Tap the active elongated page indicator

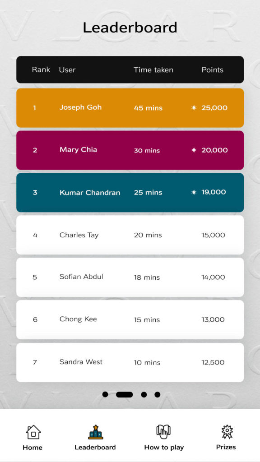pos(125,394)
